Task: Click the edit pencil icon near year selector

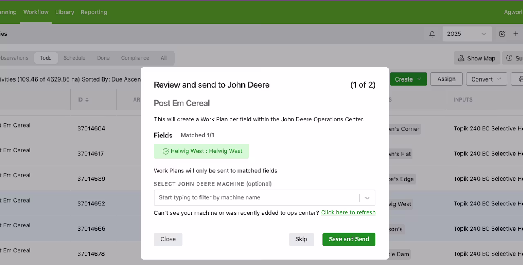Action: tap(502, 34)
